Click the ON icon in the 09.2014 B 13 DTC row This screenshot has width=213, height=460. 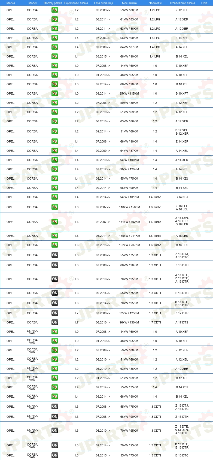55,293
